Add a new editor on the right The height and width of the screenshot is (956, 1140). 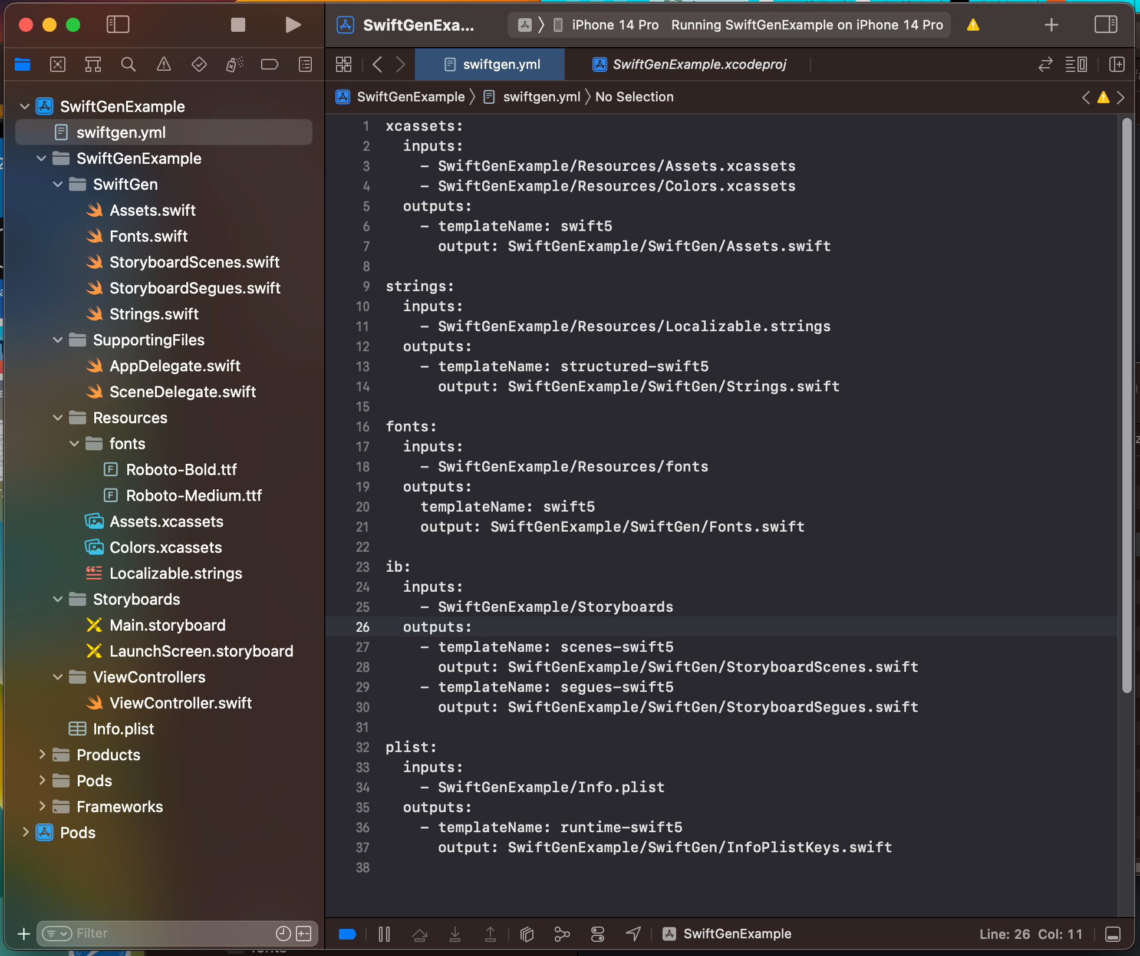(x=1117, y=64)
